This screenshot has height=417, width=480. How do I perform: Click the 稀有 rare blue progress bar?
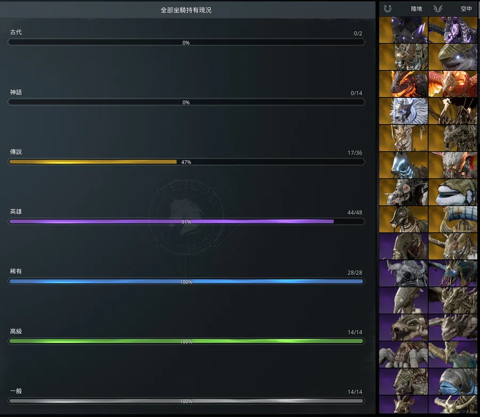tap(186, 282)
